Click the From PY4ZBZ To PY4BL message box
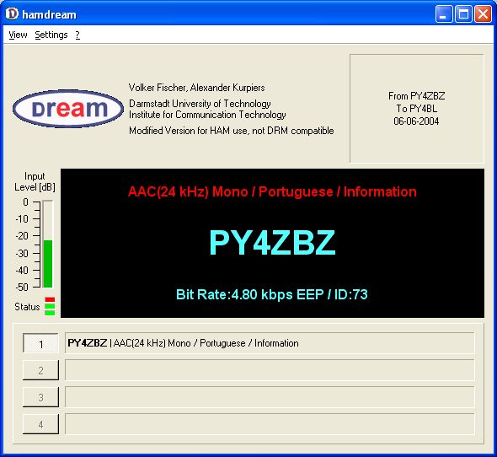Screen dimensions: 497x457 pyautogui.click(x=417, y=109)
